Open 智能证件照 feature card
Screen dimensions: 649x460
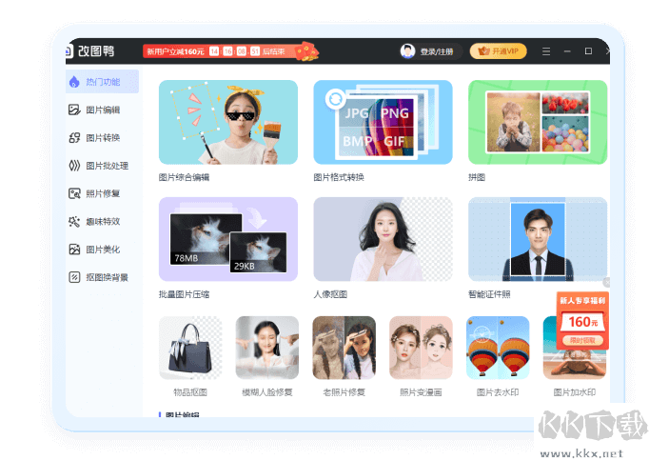538,239
